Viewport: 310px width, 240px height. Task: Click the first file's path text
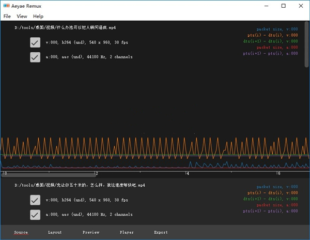[65, 27]
